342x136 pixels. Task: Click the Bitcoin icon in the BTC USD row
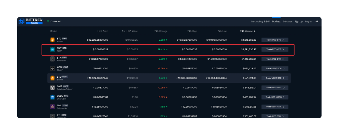(x=52, y=40)
